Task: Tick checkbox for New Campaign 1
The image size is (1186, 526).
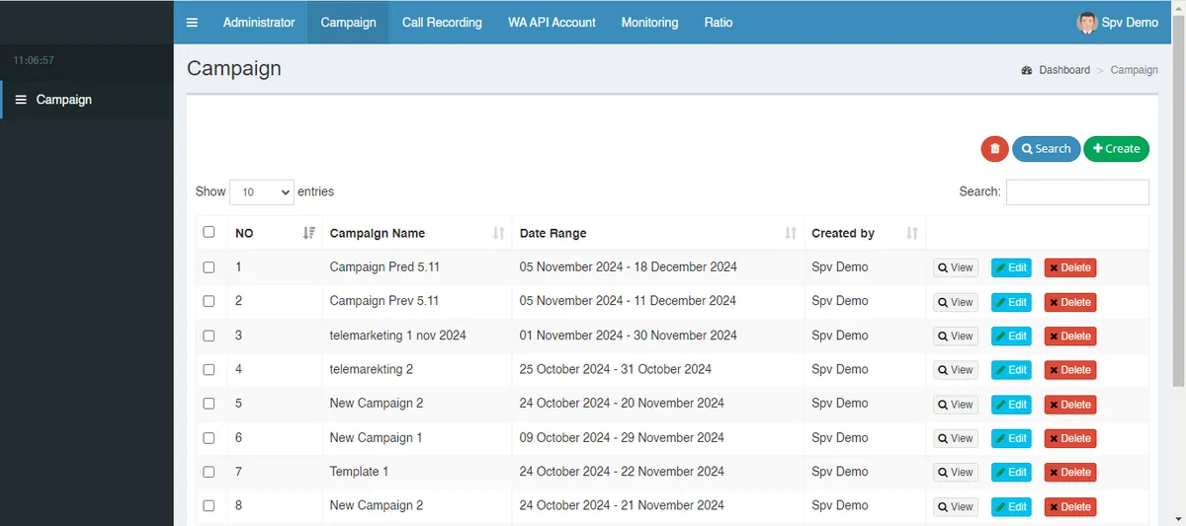Action: click(209, 437)
